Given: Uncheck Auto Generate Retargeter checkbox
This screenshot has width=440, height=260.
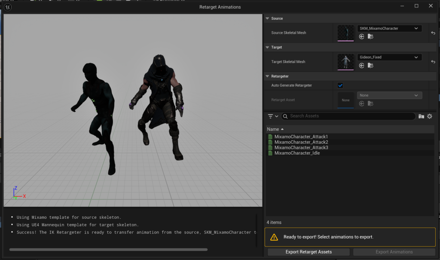Looking at the screenshot, I should pyautogui.click(x=340, y=85).
